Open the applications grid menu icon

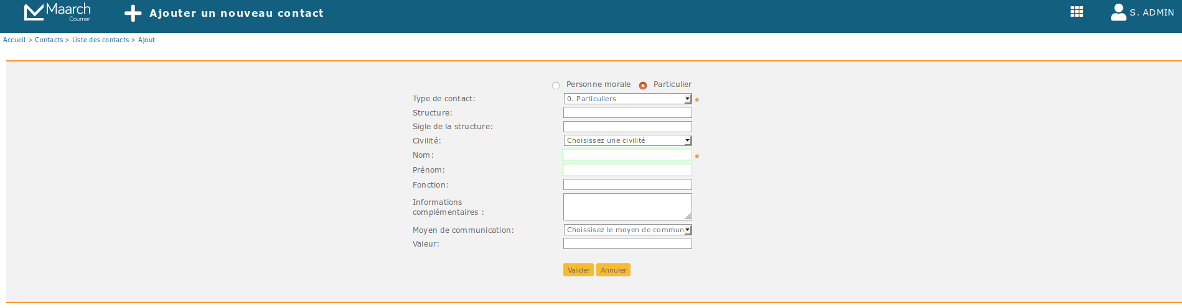click(1077, 12)
